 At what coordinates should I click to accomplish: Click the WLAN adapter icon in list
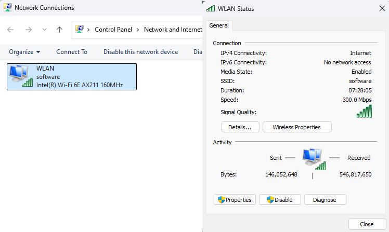tap(21, 76)
